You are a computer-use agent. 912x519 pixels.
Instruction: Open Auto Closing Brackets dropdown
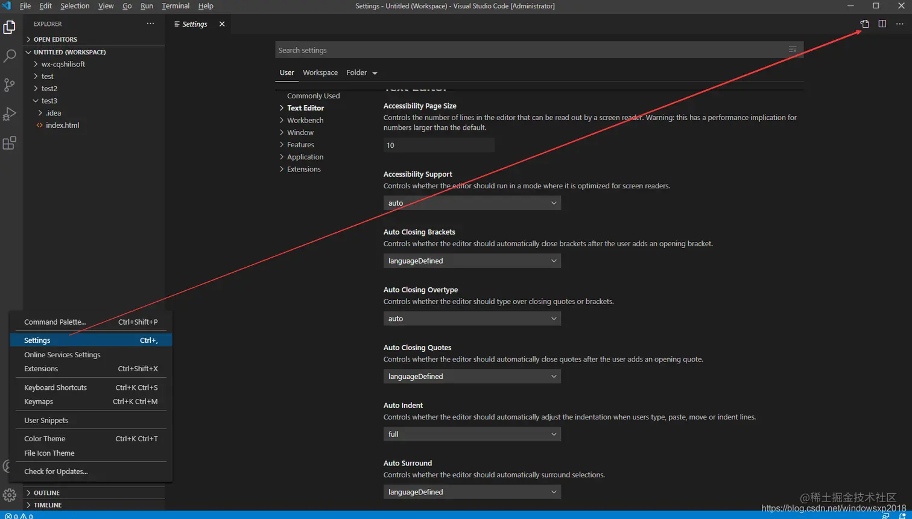tap(472, 261)
